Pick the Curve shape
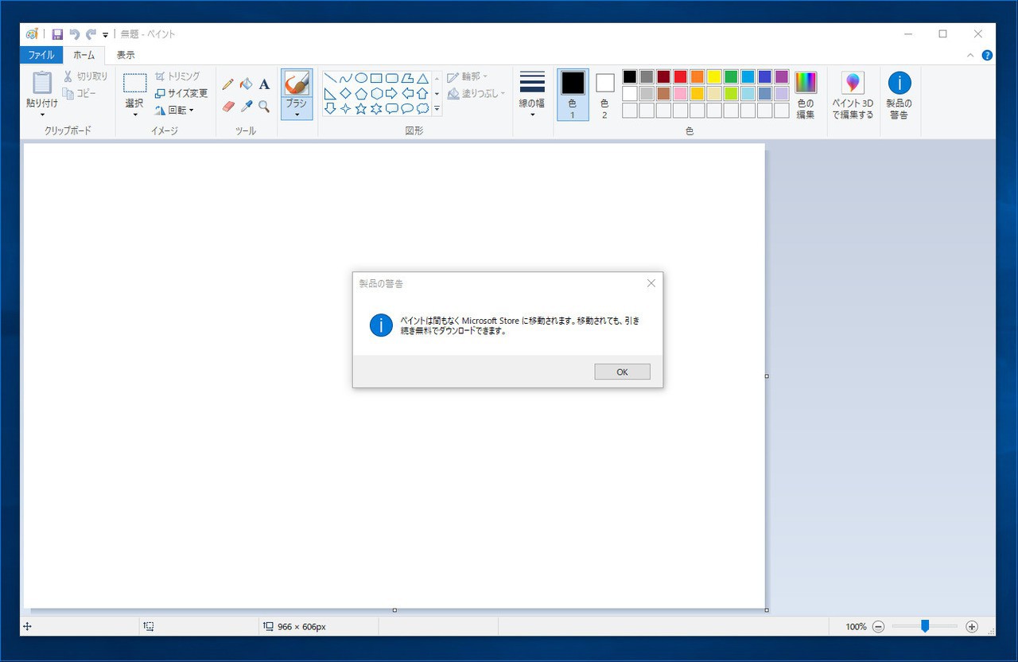1018x662 pixels. 345,78
